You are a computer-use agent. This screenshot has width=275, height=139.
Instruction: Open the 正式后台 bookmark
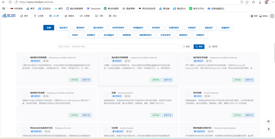pos(45,8)
